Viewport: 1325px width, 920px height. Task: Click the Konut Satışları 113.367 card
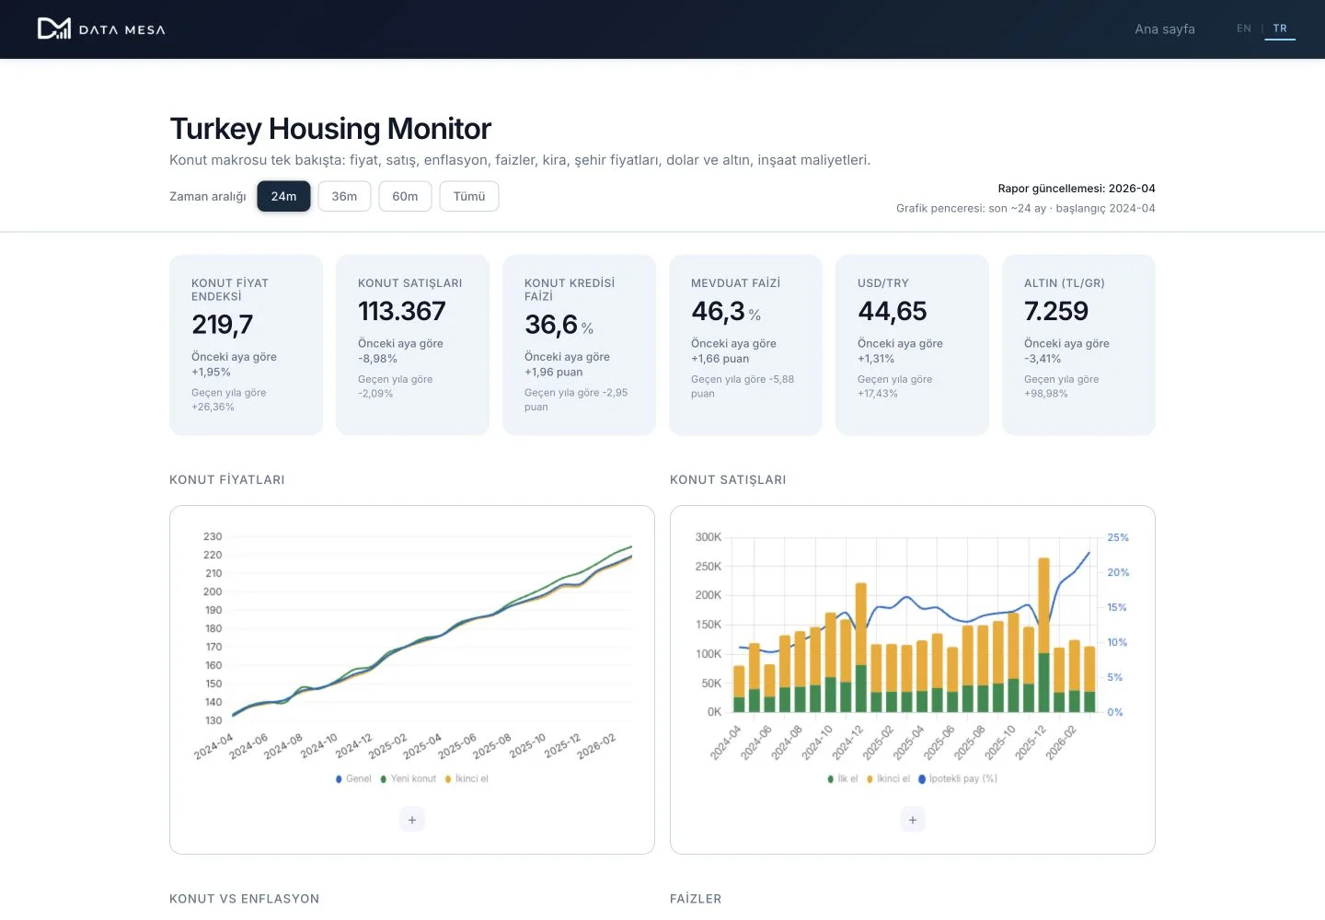click(x=412, y=345)
